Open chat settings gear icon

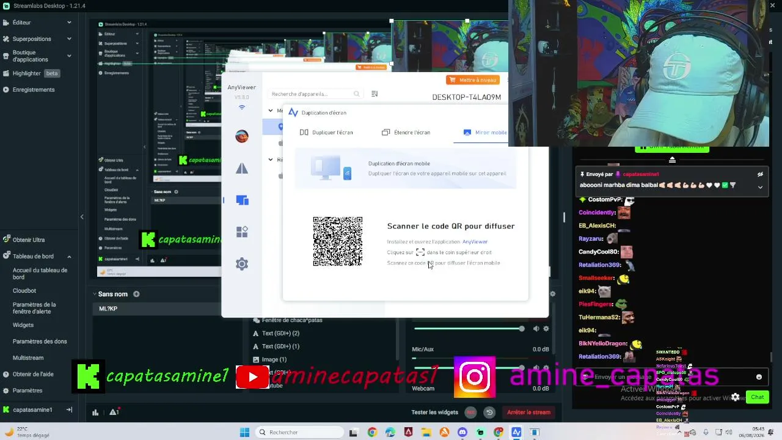pyautogui.click(x=736, y=397)
